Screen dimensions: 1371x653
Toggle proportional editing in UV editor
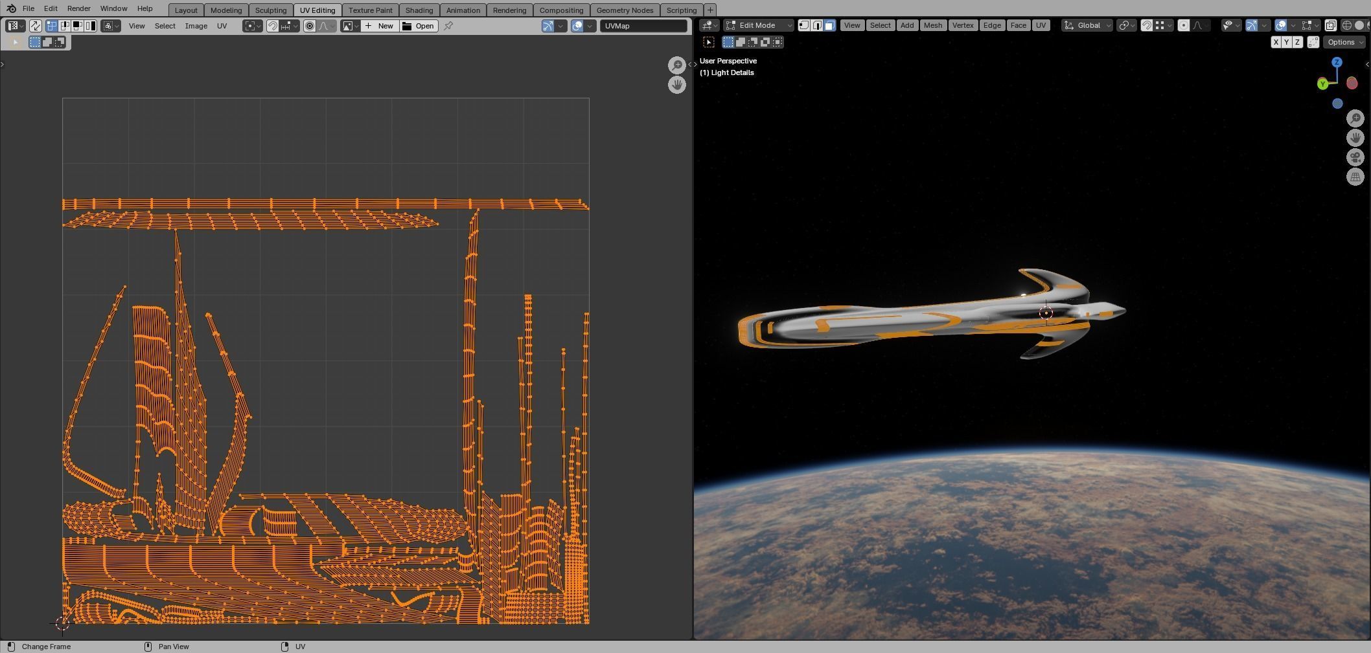310,26
